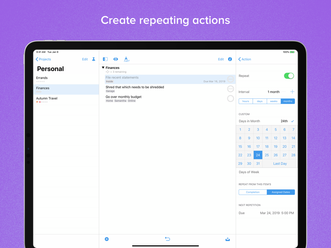Pick day 1 in the month grid
Image resolution: width=331 pixels, height=248 pixels.
point(240,130)
